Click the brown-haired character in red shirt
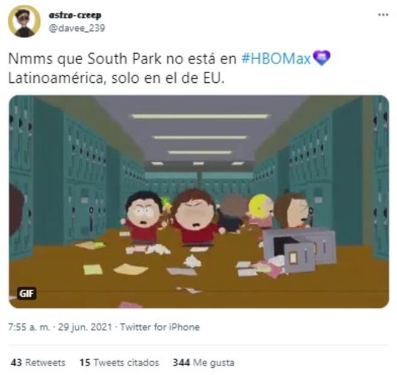This screenshot has width=397, height=375. pos(196,219)
